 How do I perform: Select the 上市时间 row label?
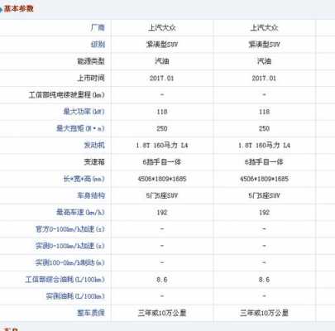pos(91,78)
